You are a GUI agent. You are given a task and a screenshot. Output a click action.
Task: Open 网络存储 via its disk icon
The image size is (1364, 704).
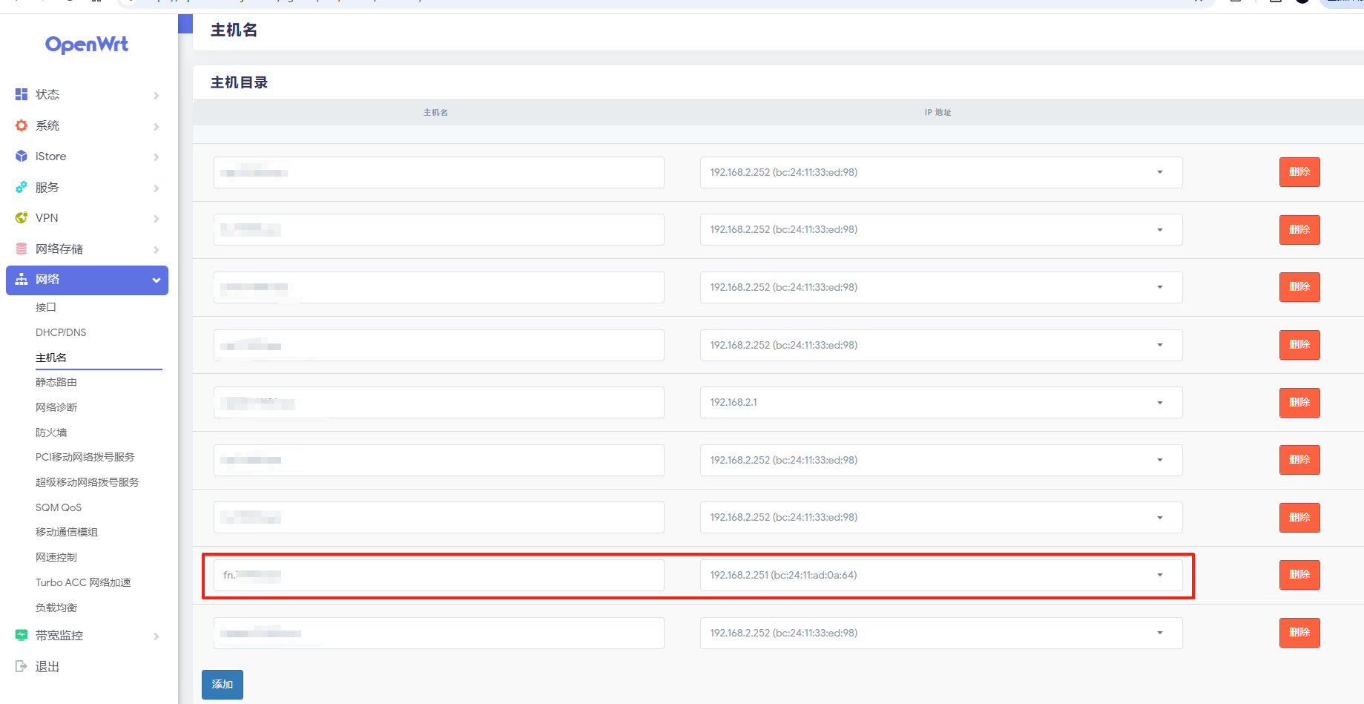coord(22,249)
